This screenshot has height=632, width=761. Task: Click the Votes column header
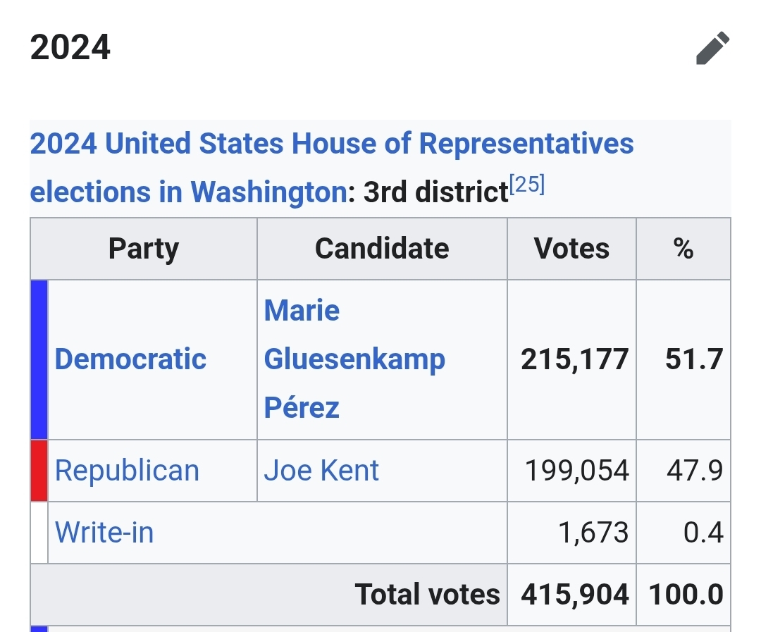click(x=571, y=249)
